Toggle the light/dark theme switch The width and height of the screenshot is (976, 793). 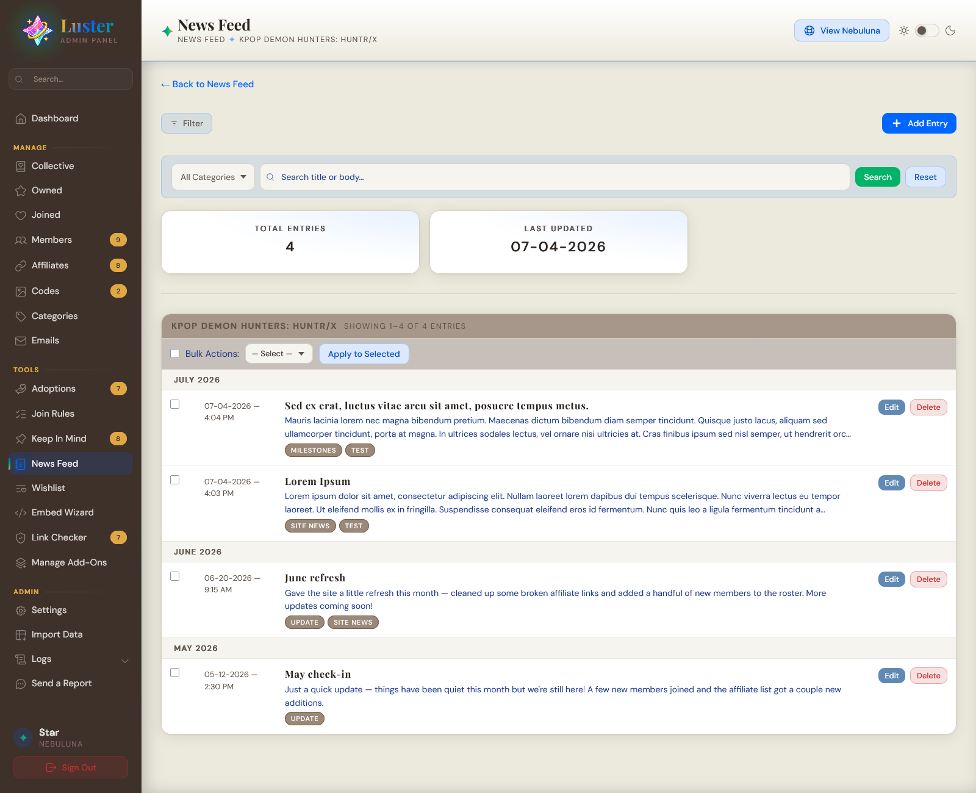point(927,30)
